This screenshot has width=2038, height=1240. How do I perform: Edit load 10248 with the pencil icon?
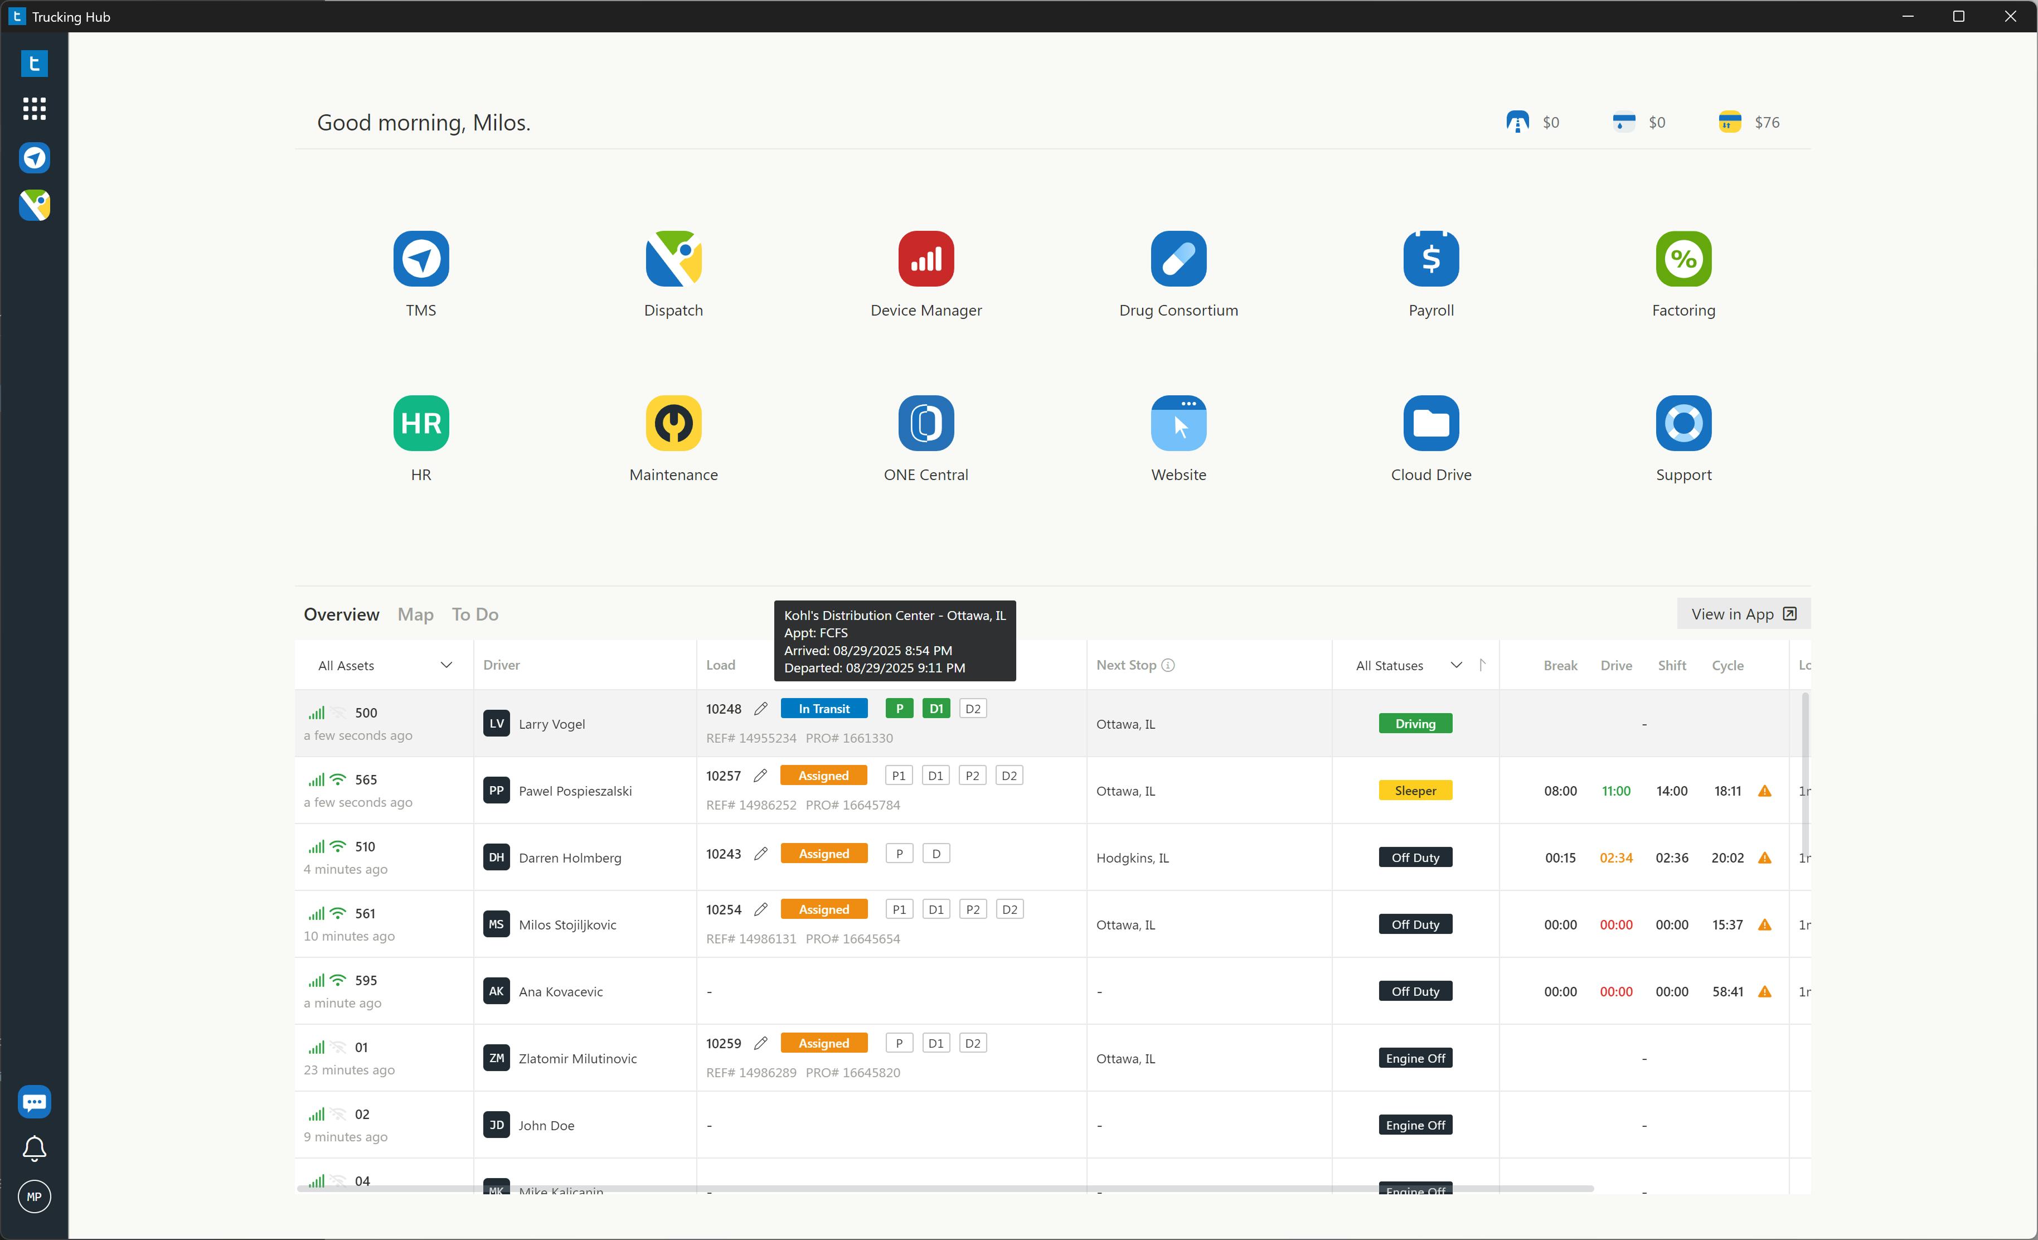pos(761,708)
